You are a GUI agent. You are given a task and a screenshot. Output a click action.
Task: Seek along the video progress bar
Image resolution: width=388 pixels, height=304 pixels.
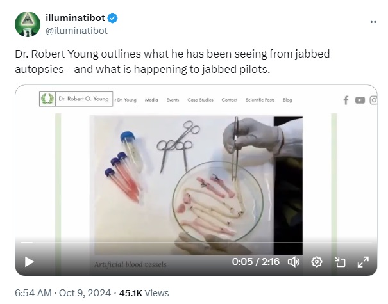(196, 243)
